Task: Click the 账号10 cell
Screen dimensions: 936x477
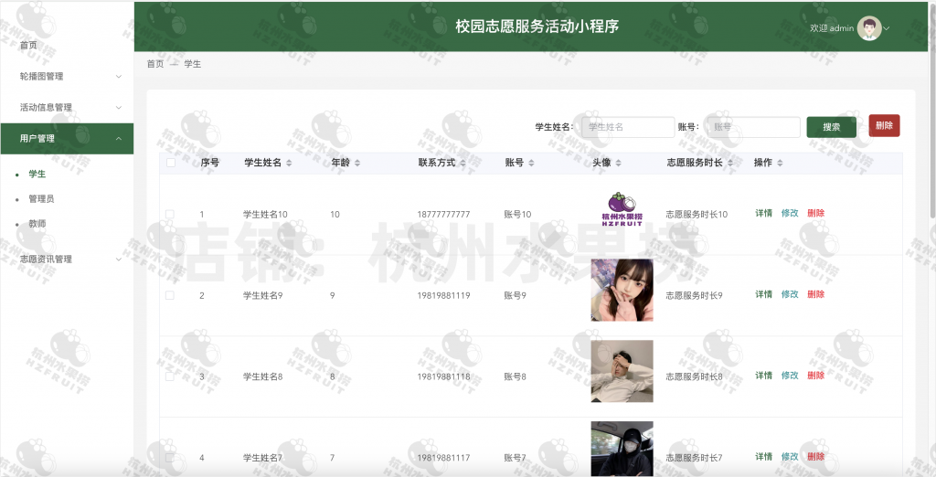Action: [517, 215]
